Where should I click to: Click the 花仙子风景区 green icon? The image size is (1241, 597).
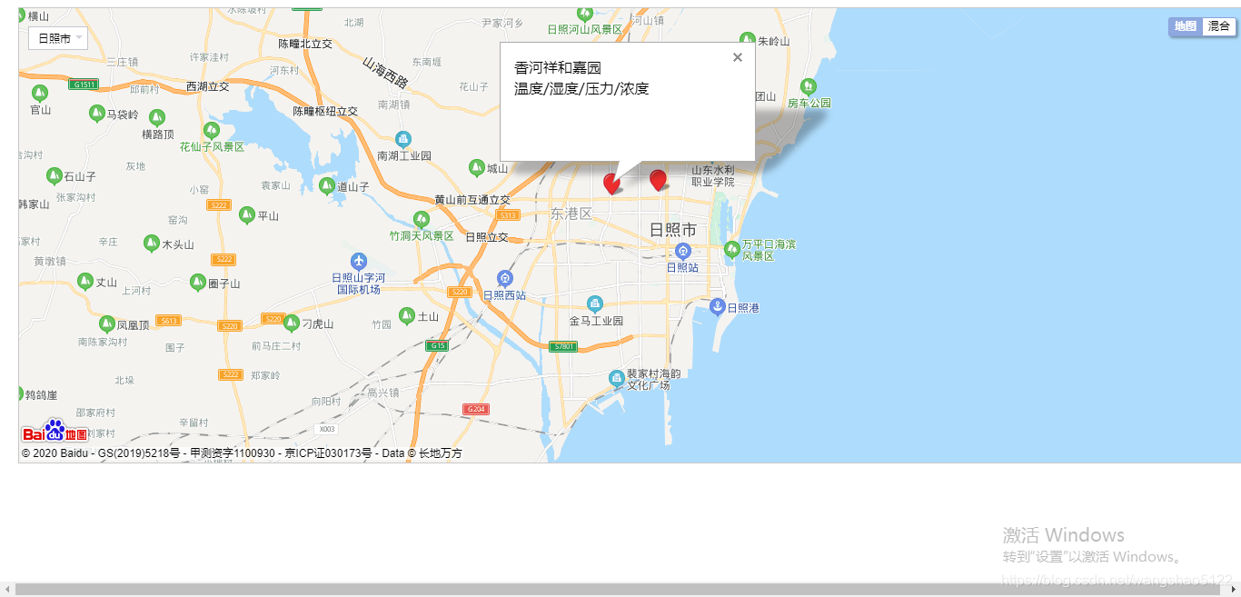point(212,130)
